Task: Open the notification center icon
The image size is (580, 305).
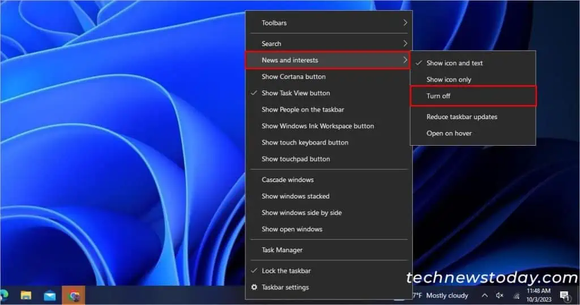Action: (x=564, y=295)
